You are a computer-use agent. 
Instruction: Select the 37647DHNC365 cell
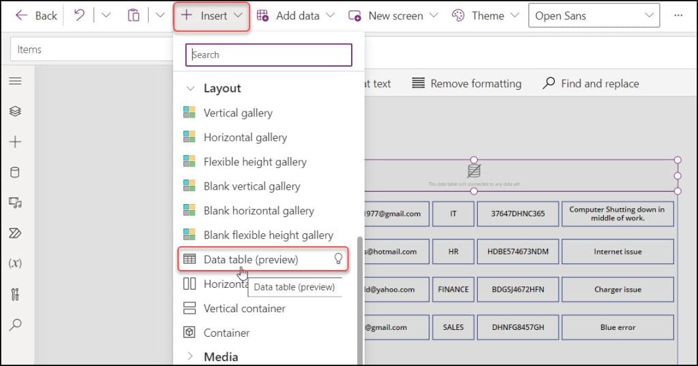(x=518, y=214)
